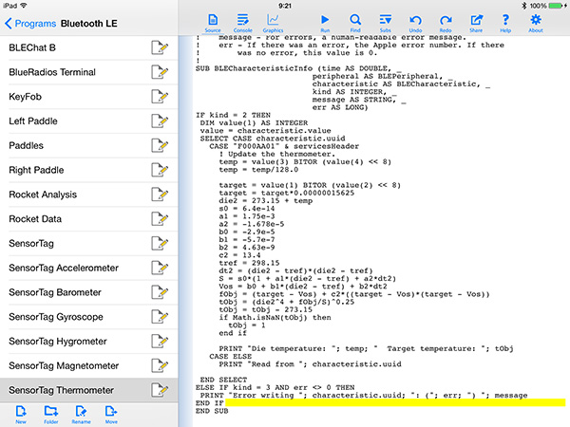Edit the SensorTag Gyroscope icon
This screenshot has width=570, height=427.
click(x=160, y=317)
